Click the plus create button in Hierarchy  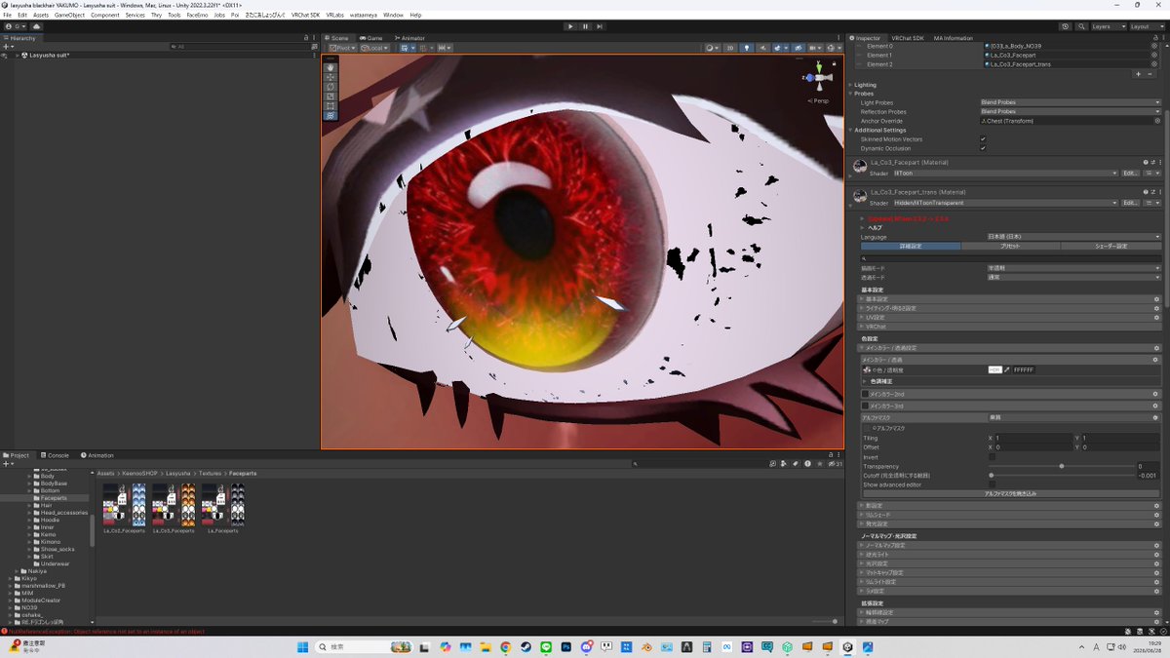(7, 47)
